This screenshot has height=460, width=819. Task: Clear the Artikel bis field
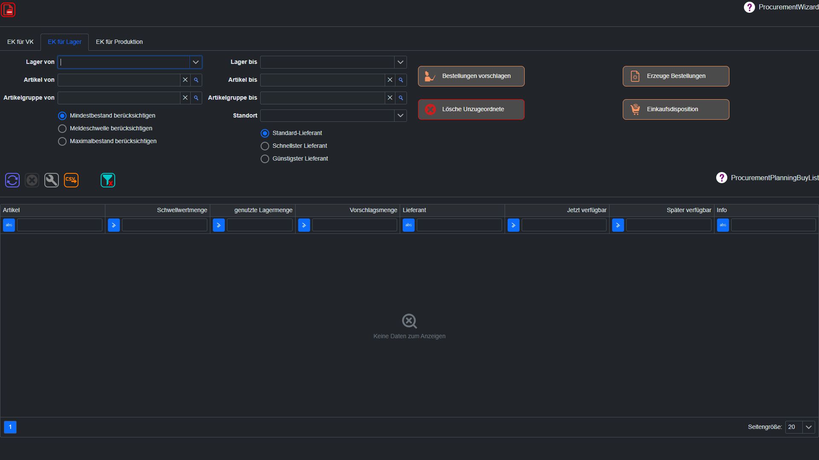[390, 80]
